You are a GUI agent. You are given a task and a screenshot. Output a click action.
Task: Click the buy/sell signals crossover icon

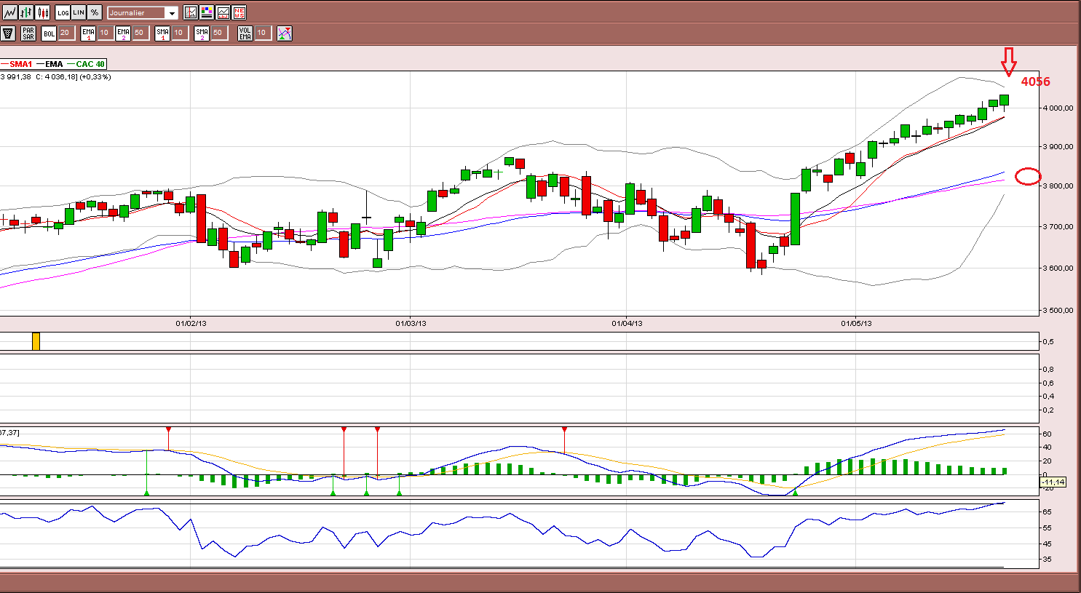(285, 33)
